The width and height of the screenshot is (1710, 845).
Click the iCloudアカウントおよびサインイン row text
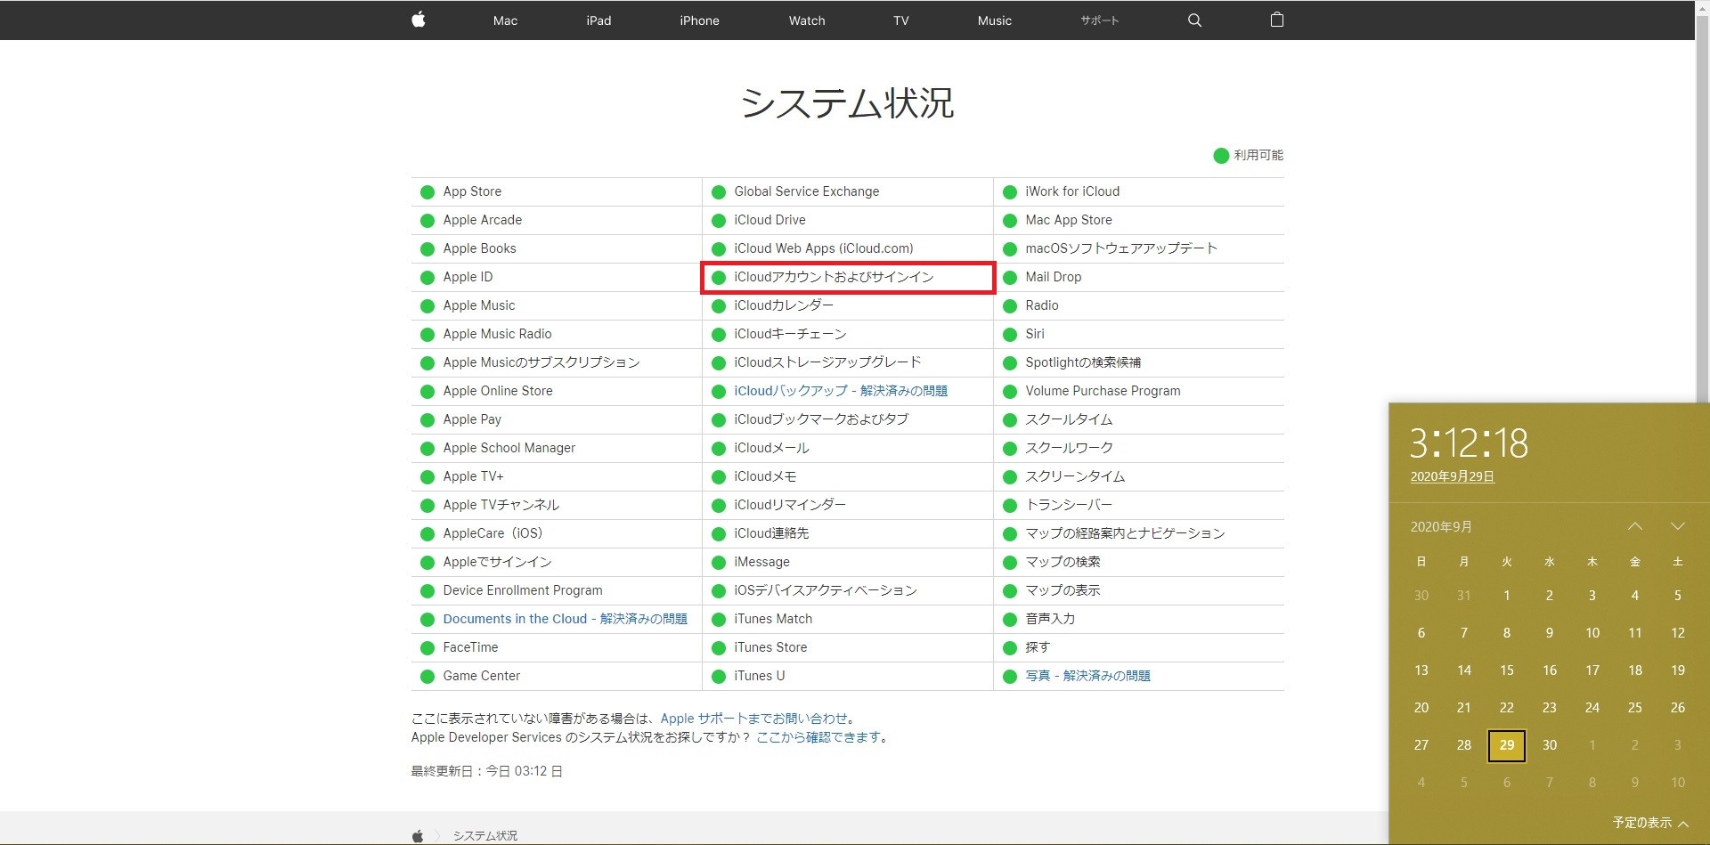(834, 277)
